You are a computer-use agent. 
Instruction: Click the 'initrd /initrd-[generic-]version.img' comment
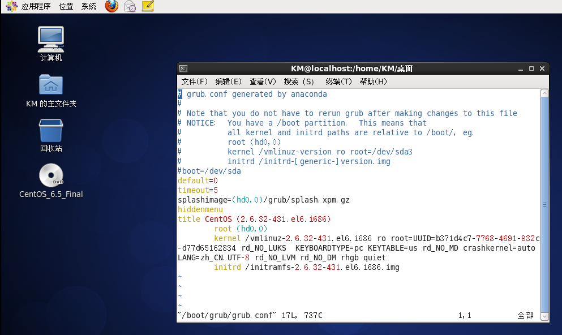pos(309,162)
